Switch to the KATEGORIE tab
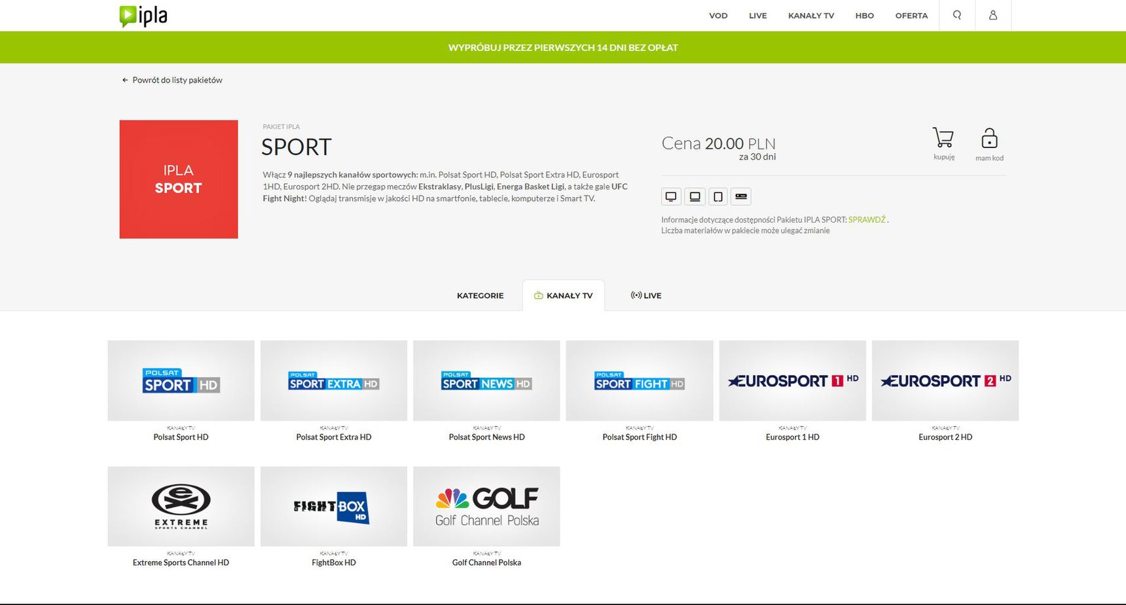The height and width of the screenshot is (605, 1126). (x=480, y=295)
